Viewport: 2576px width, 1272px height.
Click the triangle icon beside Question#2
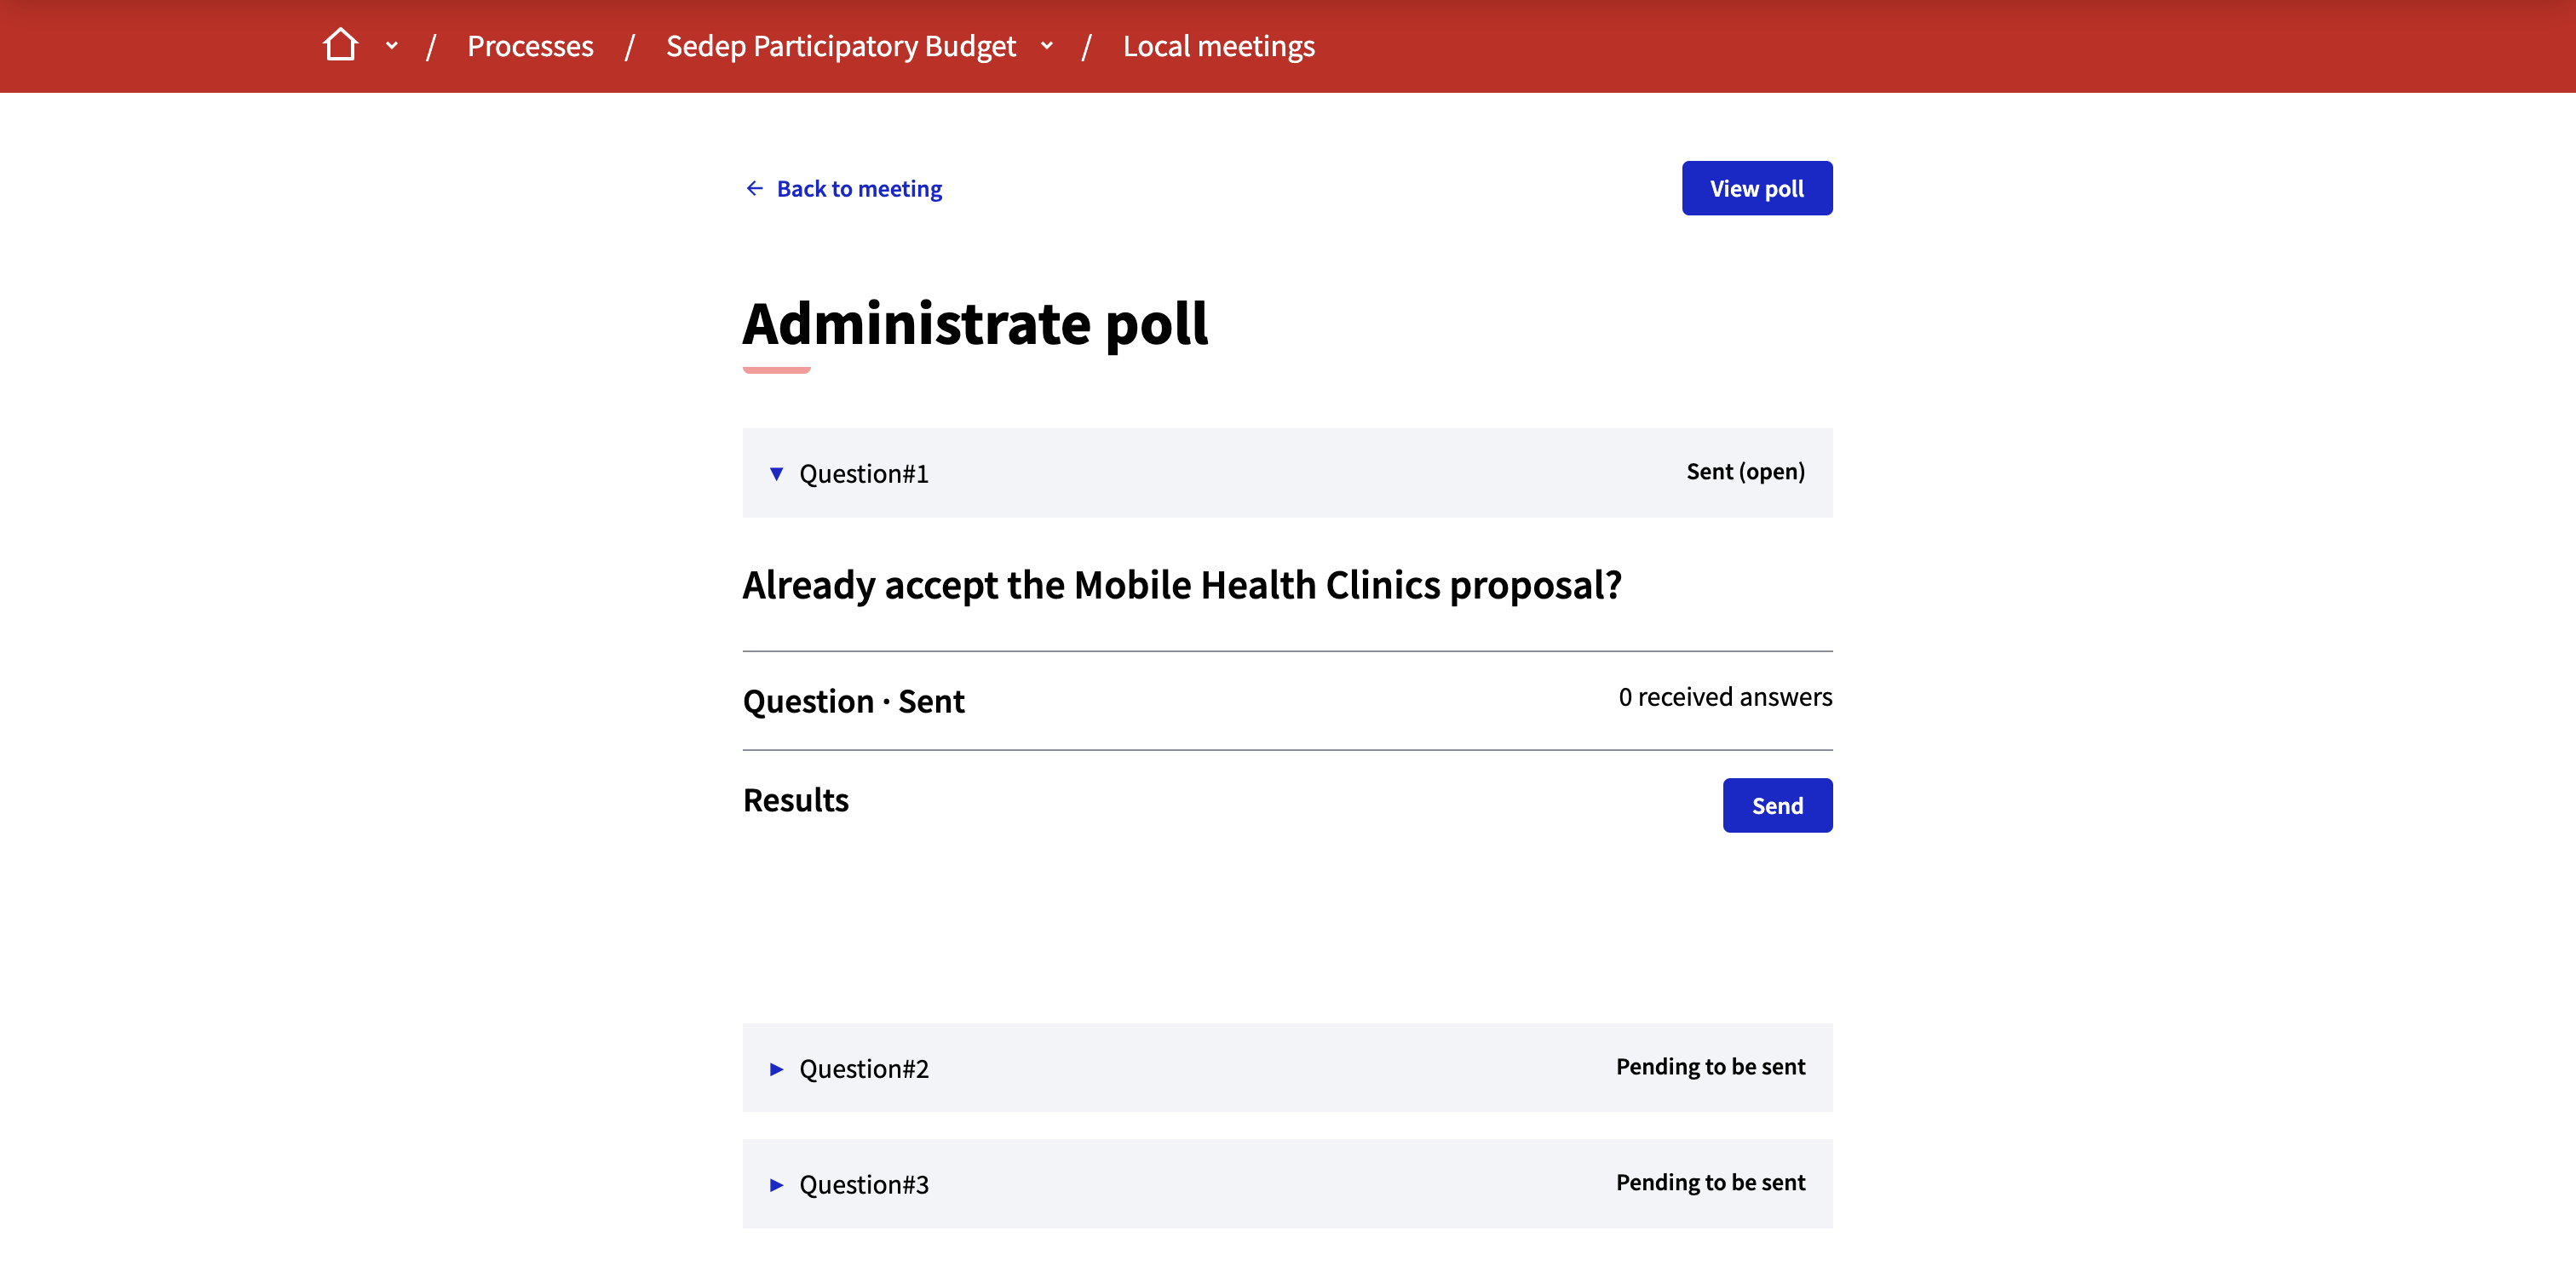(x=776, y=1069)
